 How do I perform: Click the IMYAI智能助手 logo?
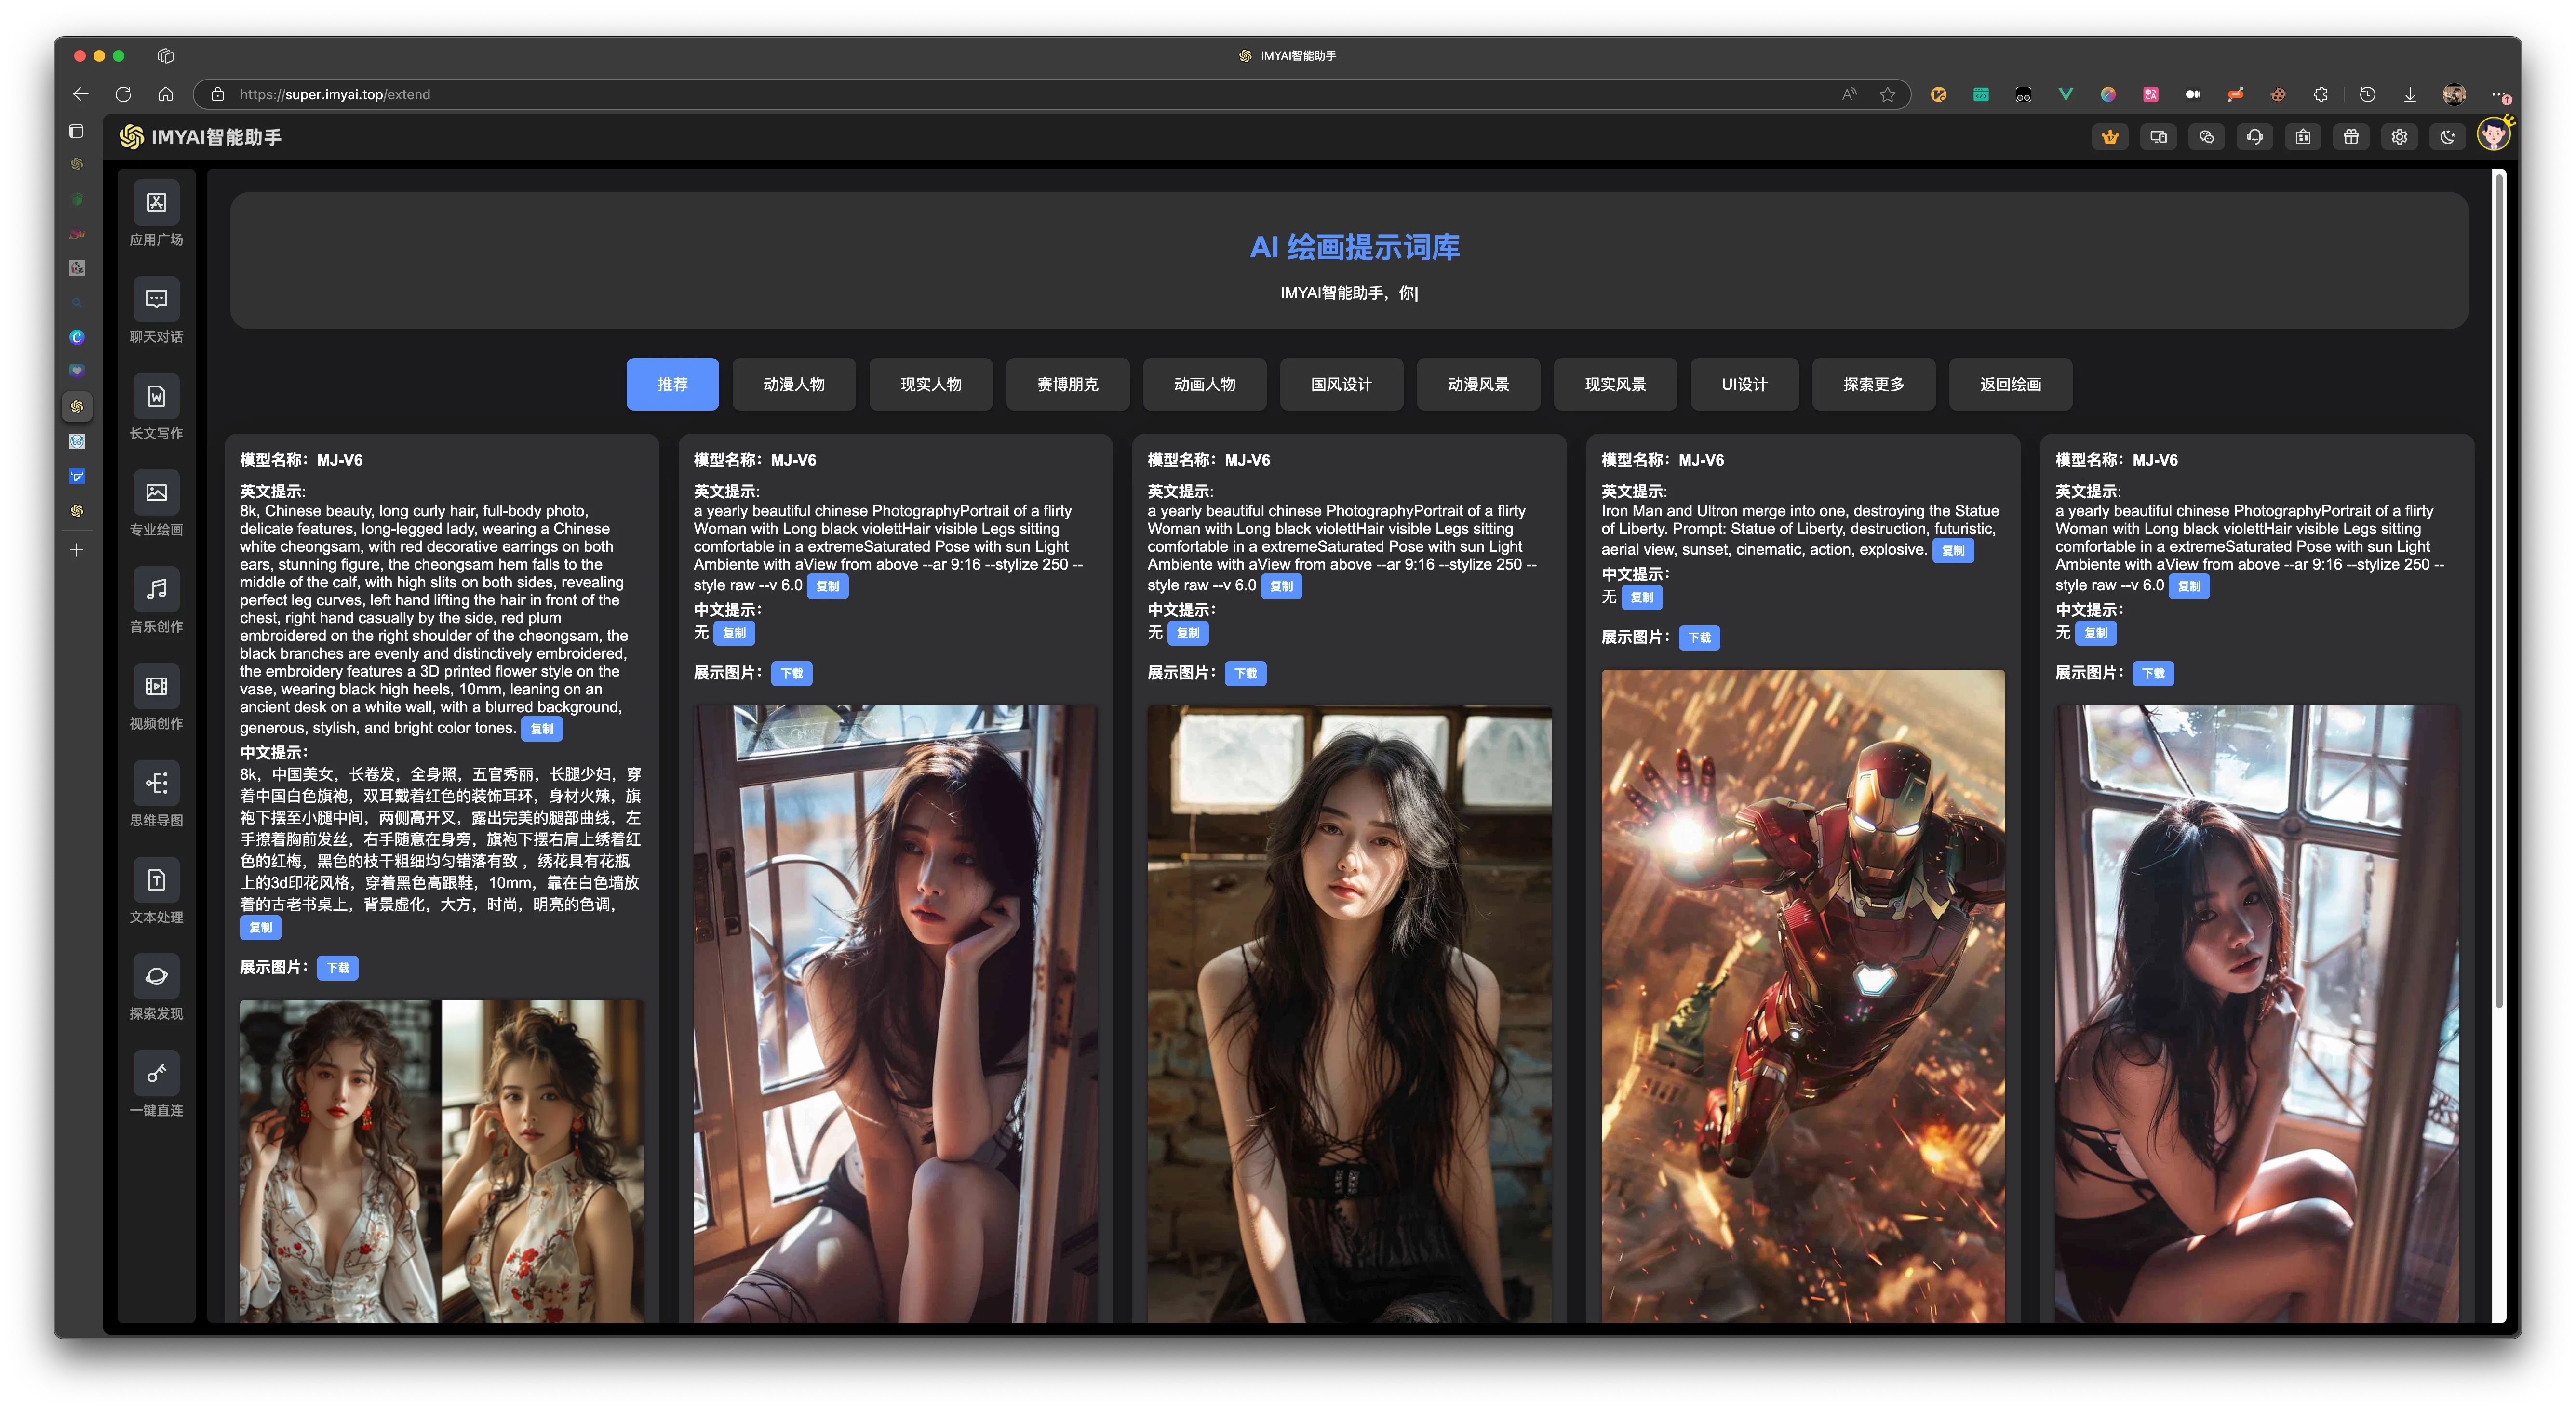tap(201, 137)
